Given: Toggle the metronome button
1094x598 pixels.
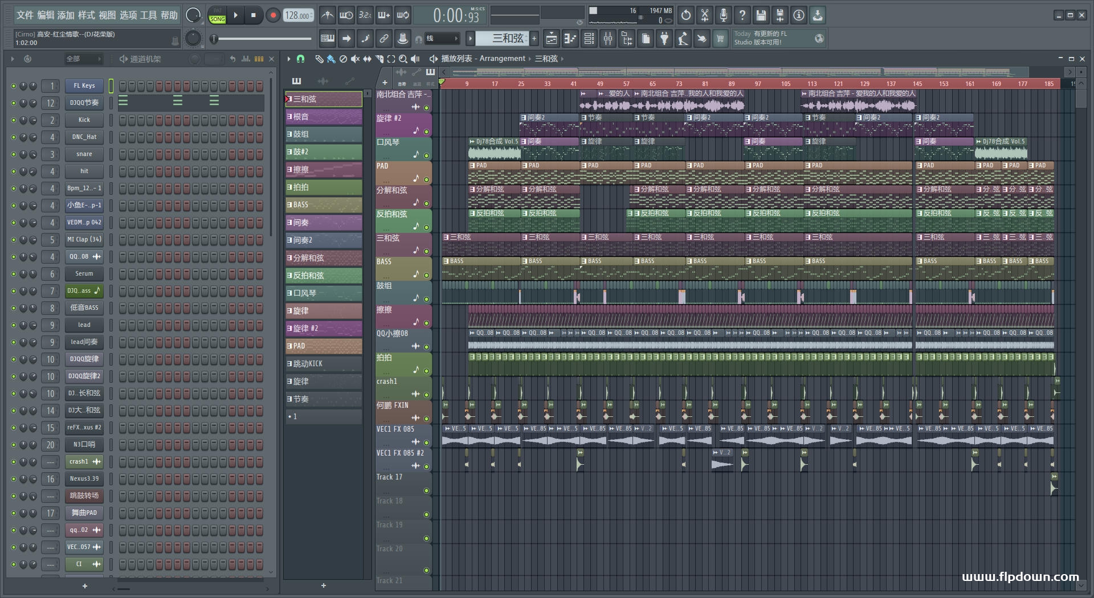Looking at the screenshot, I should click(x=327, y=15).
